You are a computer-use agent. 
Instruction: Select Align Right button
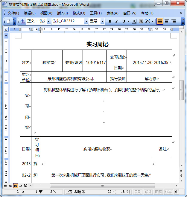point(174,21)
